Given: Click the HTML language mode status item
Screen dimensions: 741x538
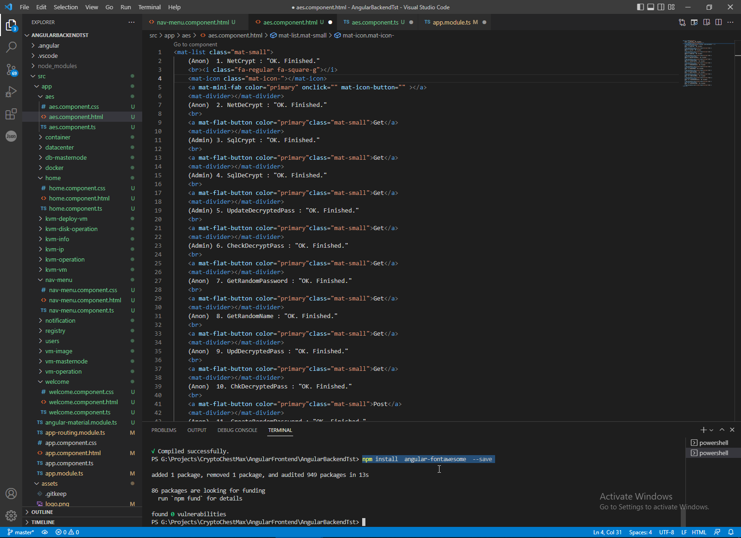Looking at the screenshot, I should (x=699, y=532).
